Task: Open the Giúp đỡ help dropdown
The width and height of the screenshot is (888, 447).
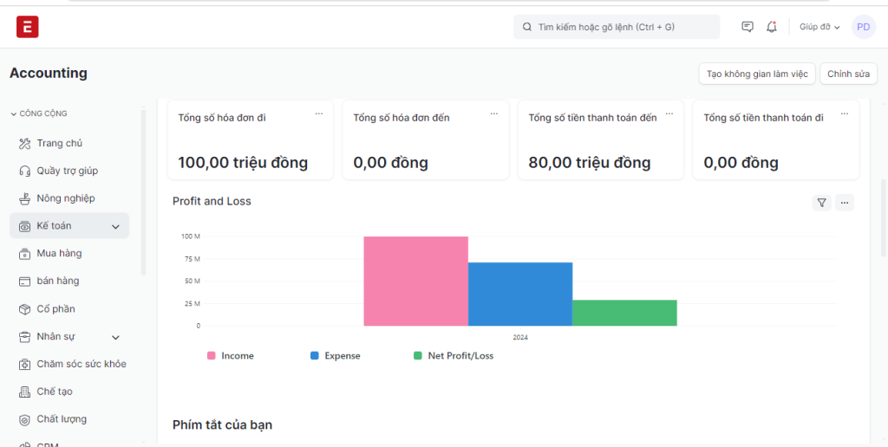Action: click(x=819, y=27)
